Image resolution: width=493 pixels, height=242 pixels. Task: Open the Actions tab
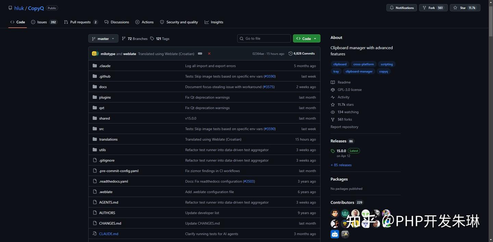[x=144, y=22]
